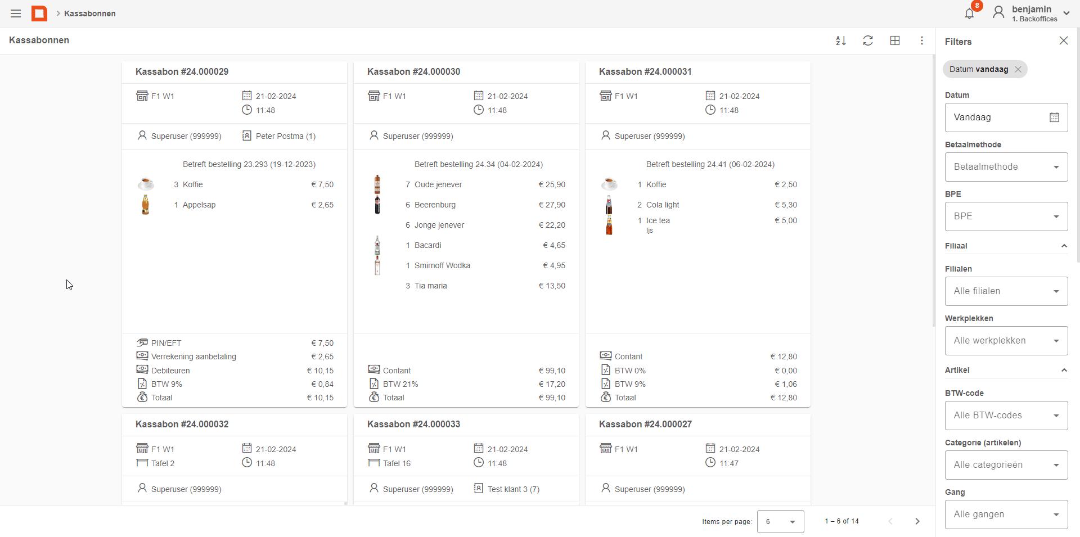This screenshot has width=1080, height=537.
Task: Click the Cola light bottle thumbnail
Action: (609, 205)
